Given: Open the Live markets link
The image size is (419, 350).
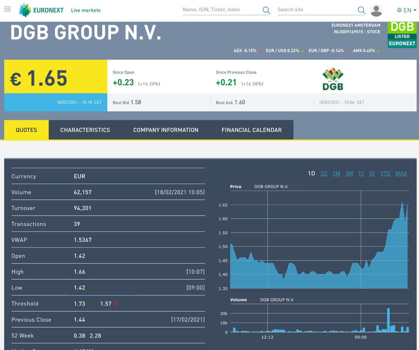Looking at the screenshot, I should pos(86,10).
